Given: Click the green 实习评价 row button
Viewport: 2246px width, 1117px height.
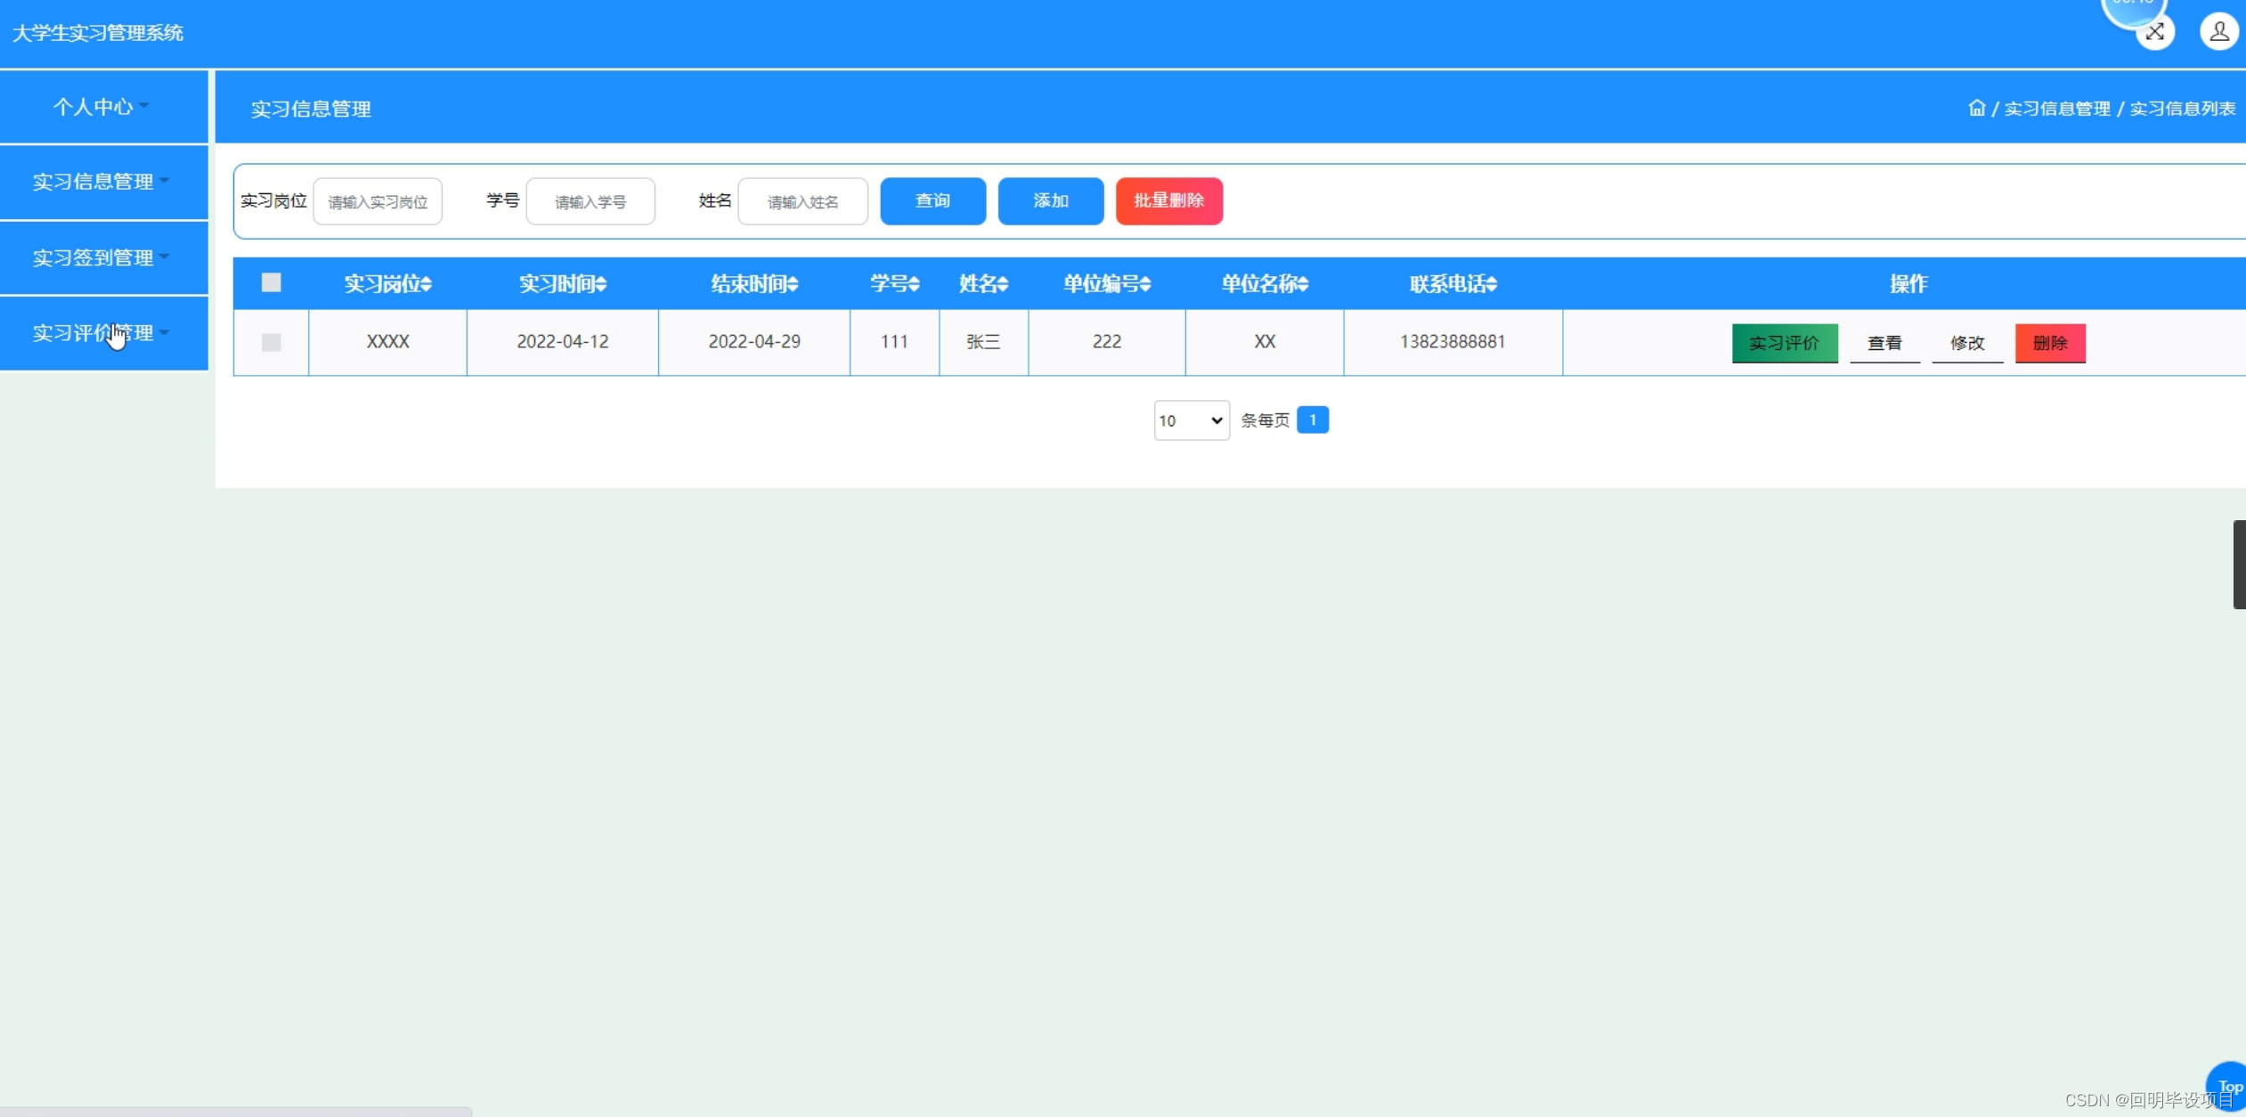Looking at the screenshot, I should point(1784,343).
